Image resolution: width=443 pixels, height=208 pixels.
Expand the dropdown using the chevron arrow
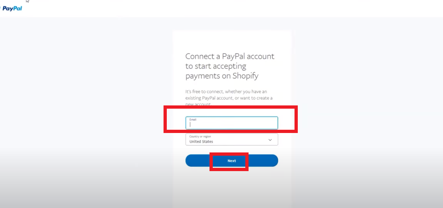(270, 140)
